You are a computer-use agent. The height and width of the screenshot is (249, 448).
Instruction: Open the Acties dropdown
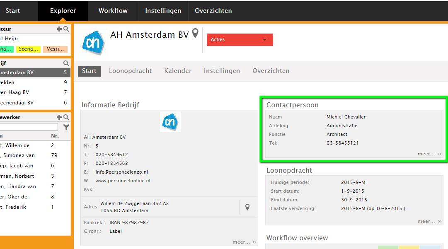point(240,40)
